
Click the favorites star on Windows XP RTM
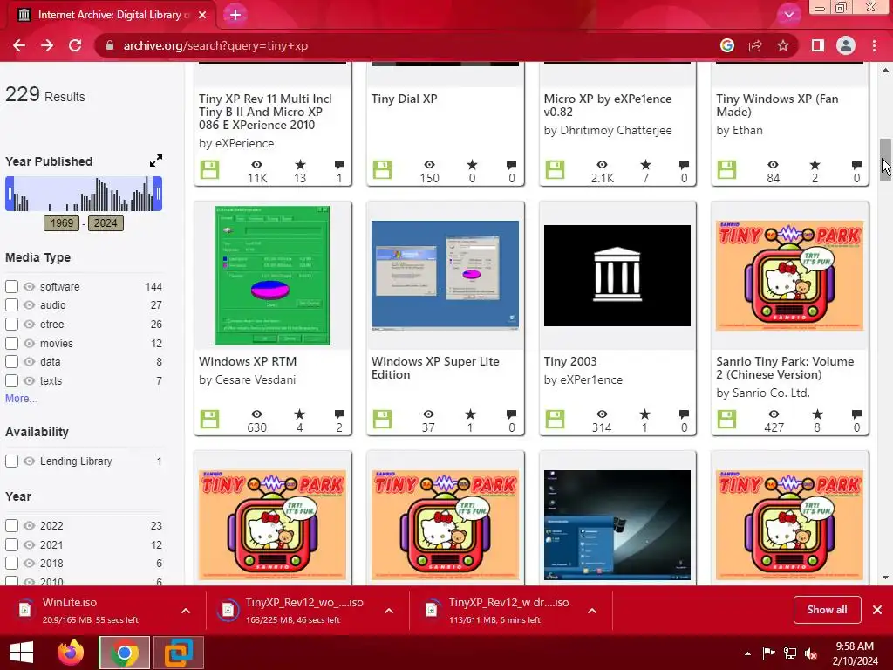300,414
